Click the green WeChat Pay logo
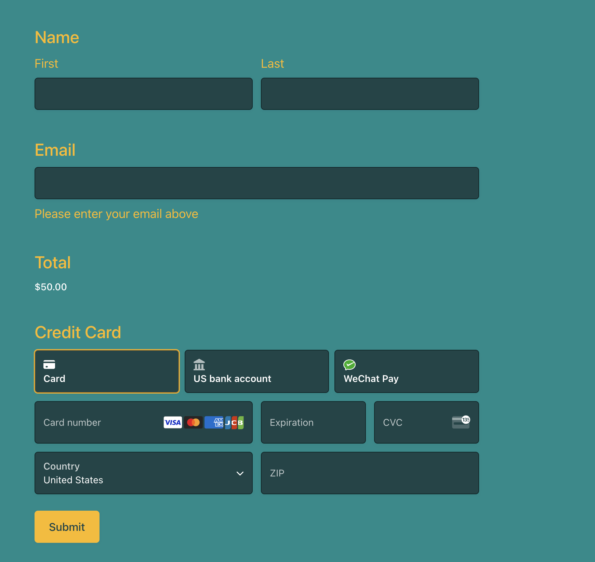 click(x=349, y=365)
